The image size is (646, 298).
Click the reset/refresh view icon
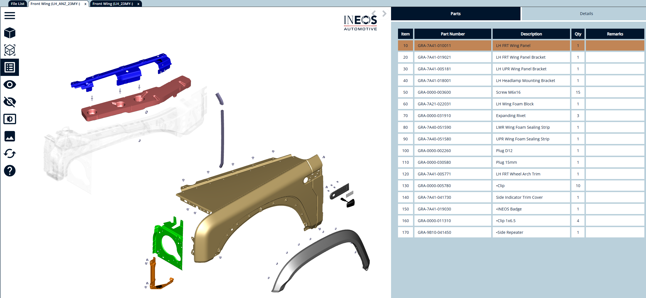coord(10,153)
